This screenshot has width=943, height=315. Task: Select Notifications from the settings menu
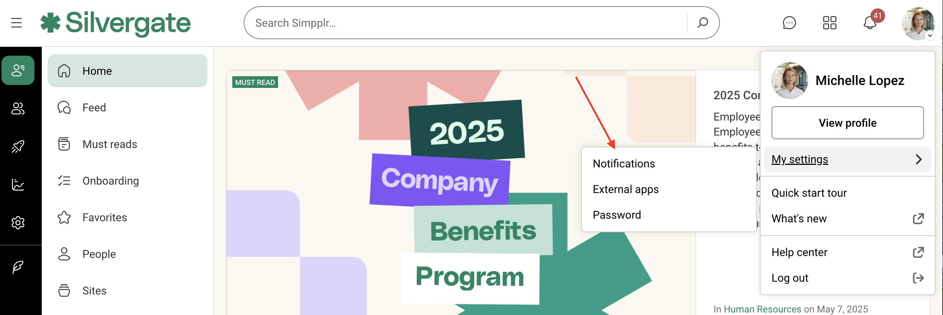point(624,163)
